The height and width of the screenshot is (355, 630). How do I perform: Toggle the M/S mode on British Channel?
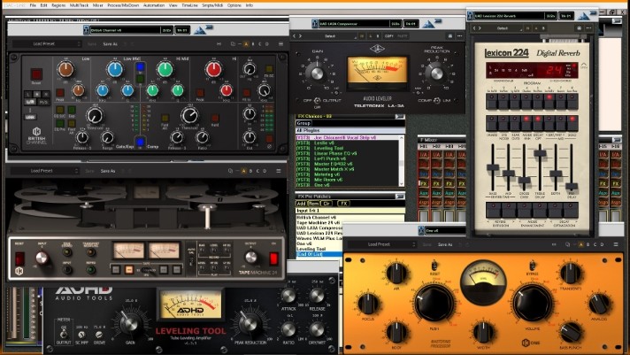43,102
